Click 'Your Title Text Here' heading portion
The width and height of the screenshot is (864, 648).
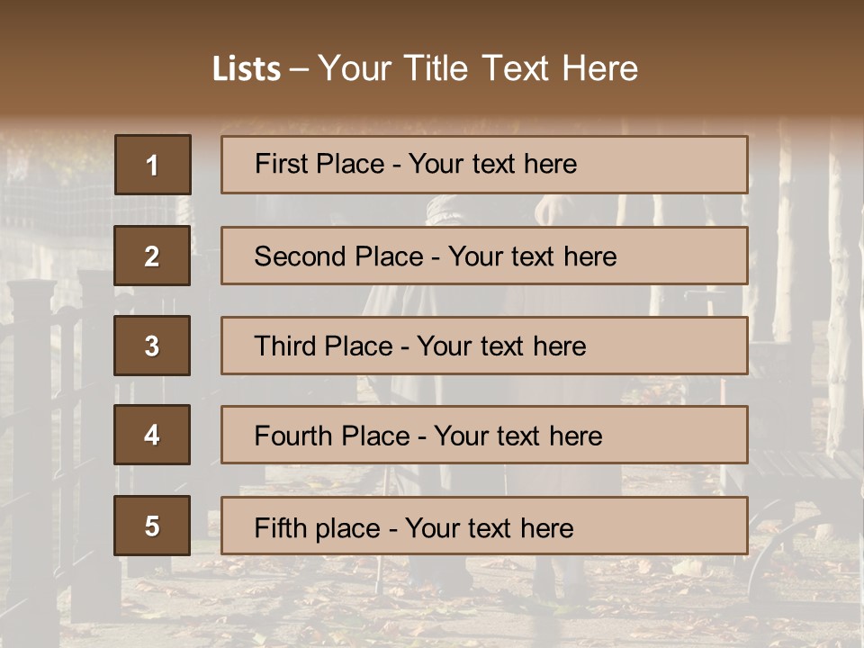(x=478, y=68)
